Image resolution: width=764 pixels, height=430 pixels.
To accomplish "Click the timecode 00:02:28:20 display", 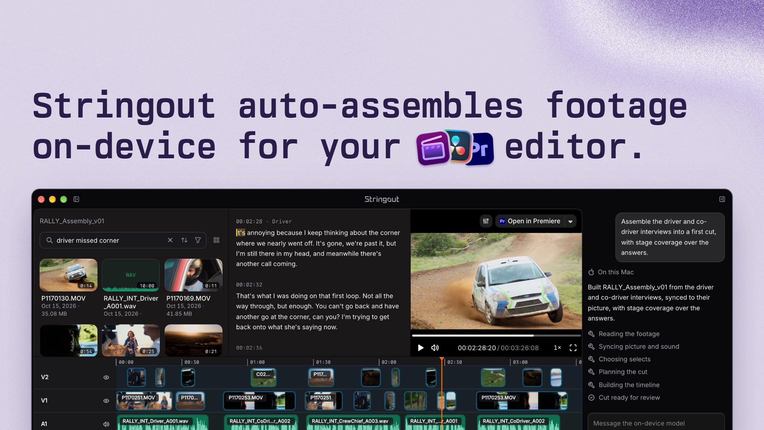I will click(477, 348).
